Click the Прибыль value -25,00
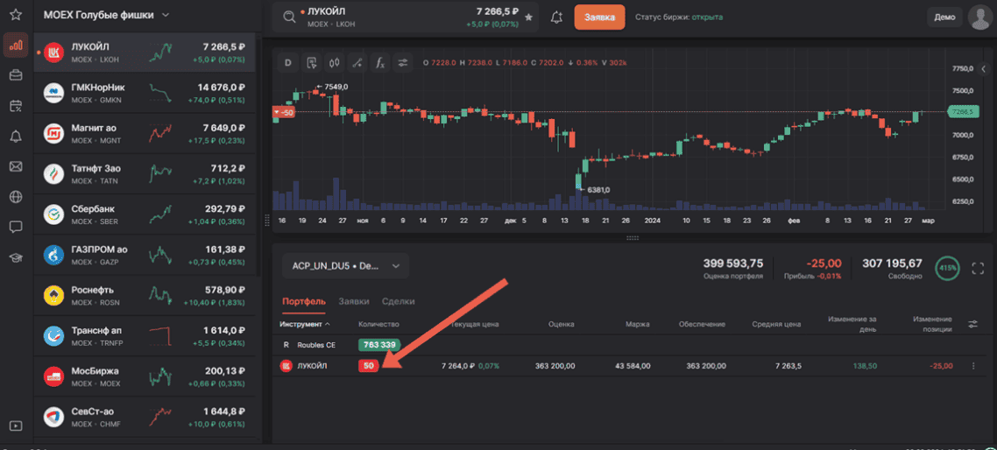 (x=823, y=264)
